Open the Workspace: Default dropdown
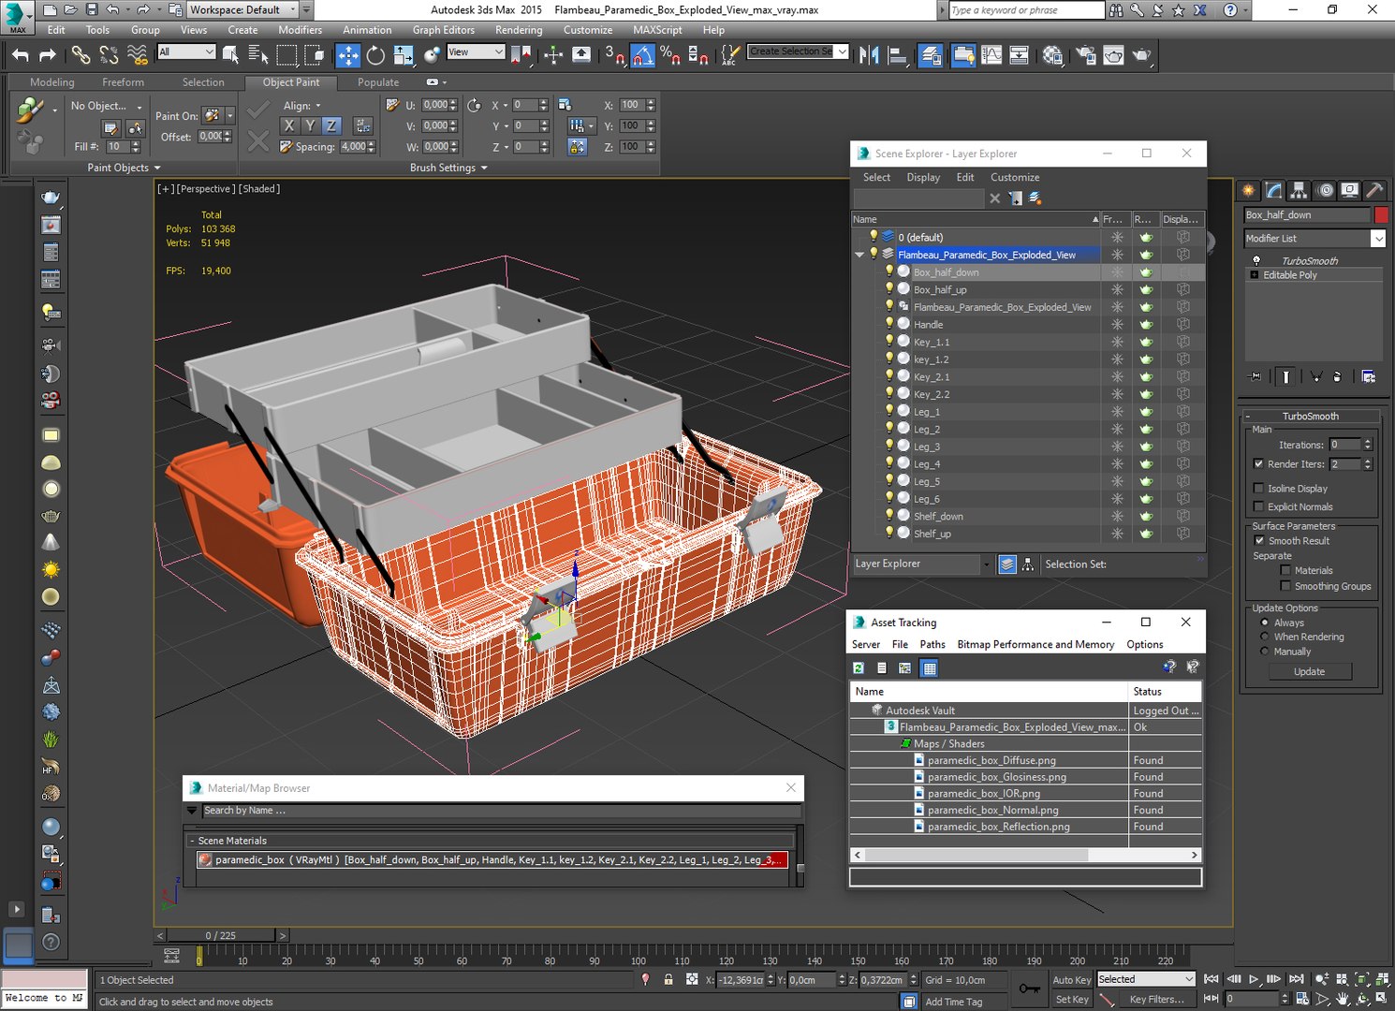This screenshot has width=1395, height=1011. point(242,10)
